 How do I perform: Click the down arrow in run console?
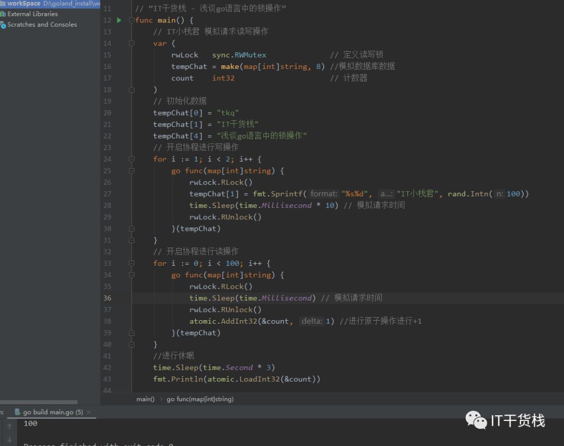pyautogui.click(x=10, y=439)
